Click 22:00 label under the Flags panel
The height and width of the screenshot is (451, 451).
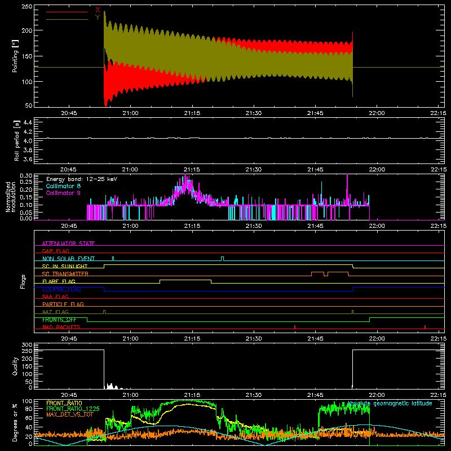click(x=377, y=339)
